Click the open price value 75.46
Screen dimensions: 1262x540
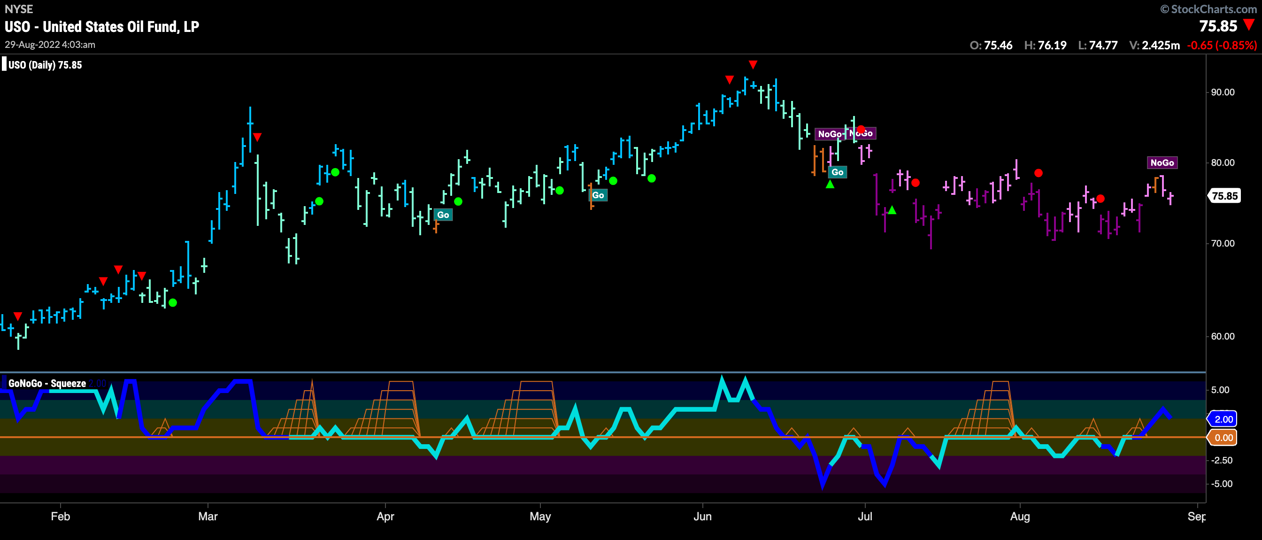(998, 45)
